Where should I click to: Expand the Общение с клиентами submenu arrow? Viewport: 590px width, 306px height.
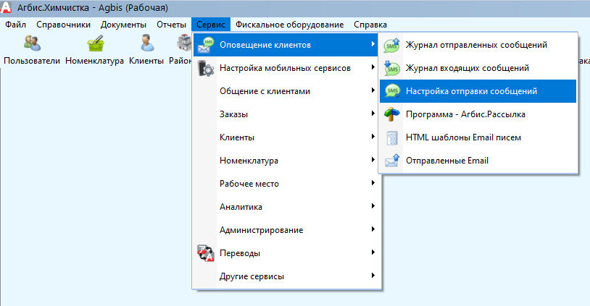(373, 90)
